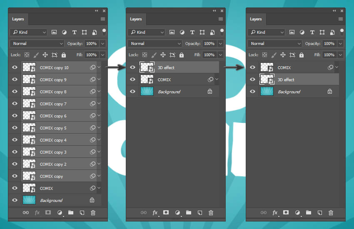Screen dimensions: 354x229
Task: Lock position icon in left panel
Action: (x=45, y=55)
